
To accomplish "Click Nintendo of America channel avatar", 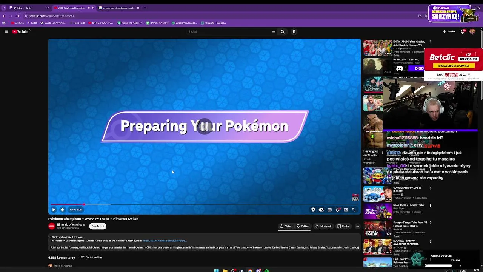I will [x=52, y=226].
